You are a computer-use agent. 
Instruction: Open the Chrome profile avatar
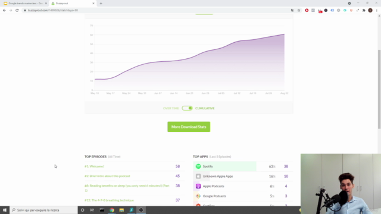point(370,10)
